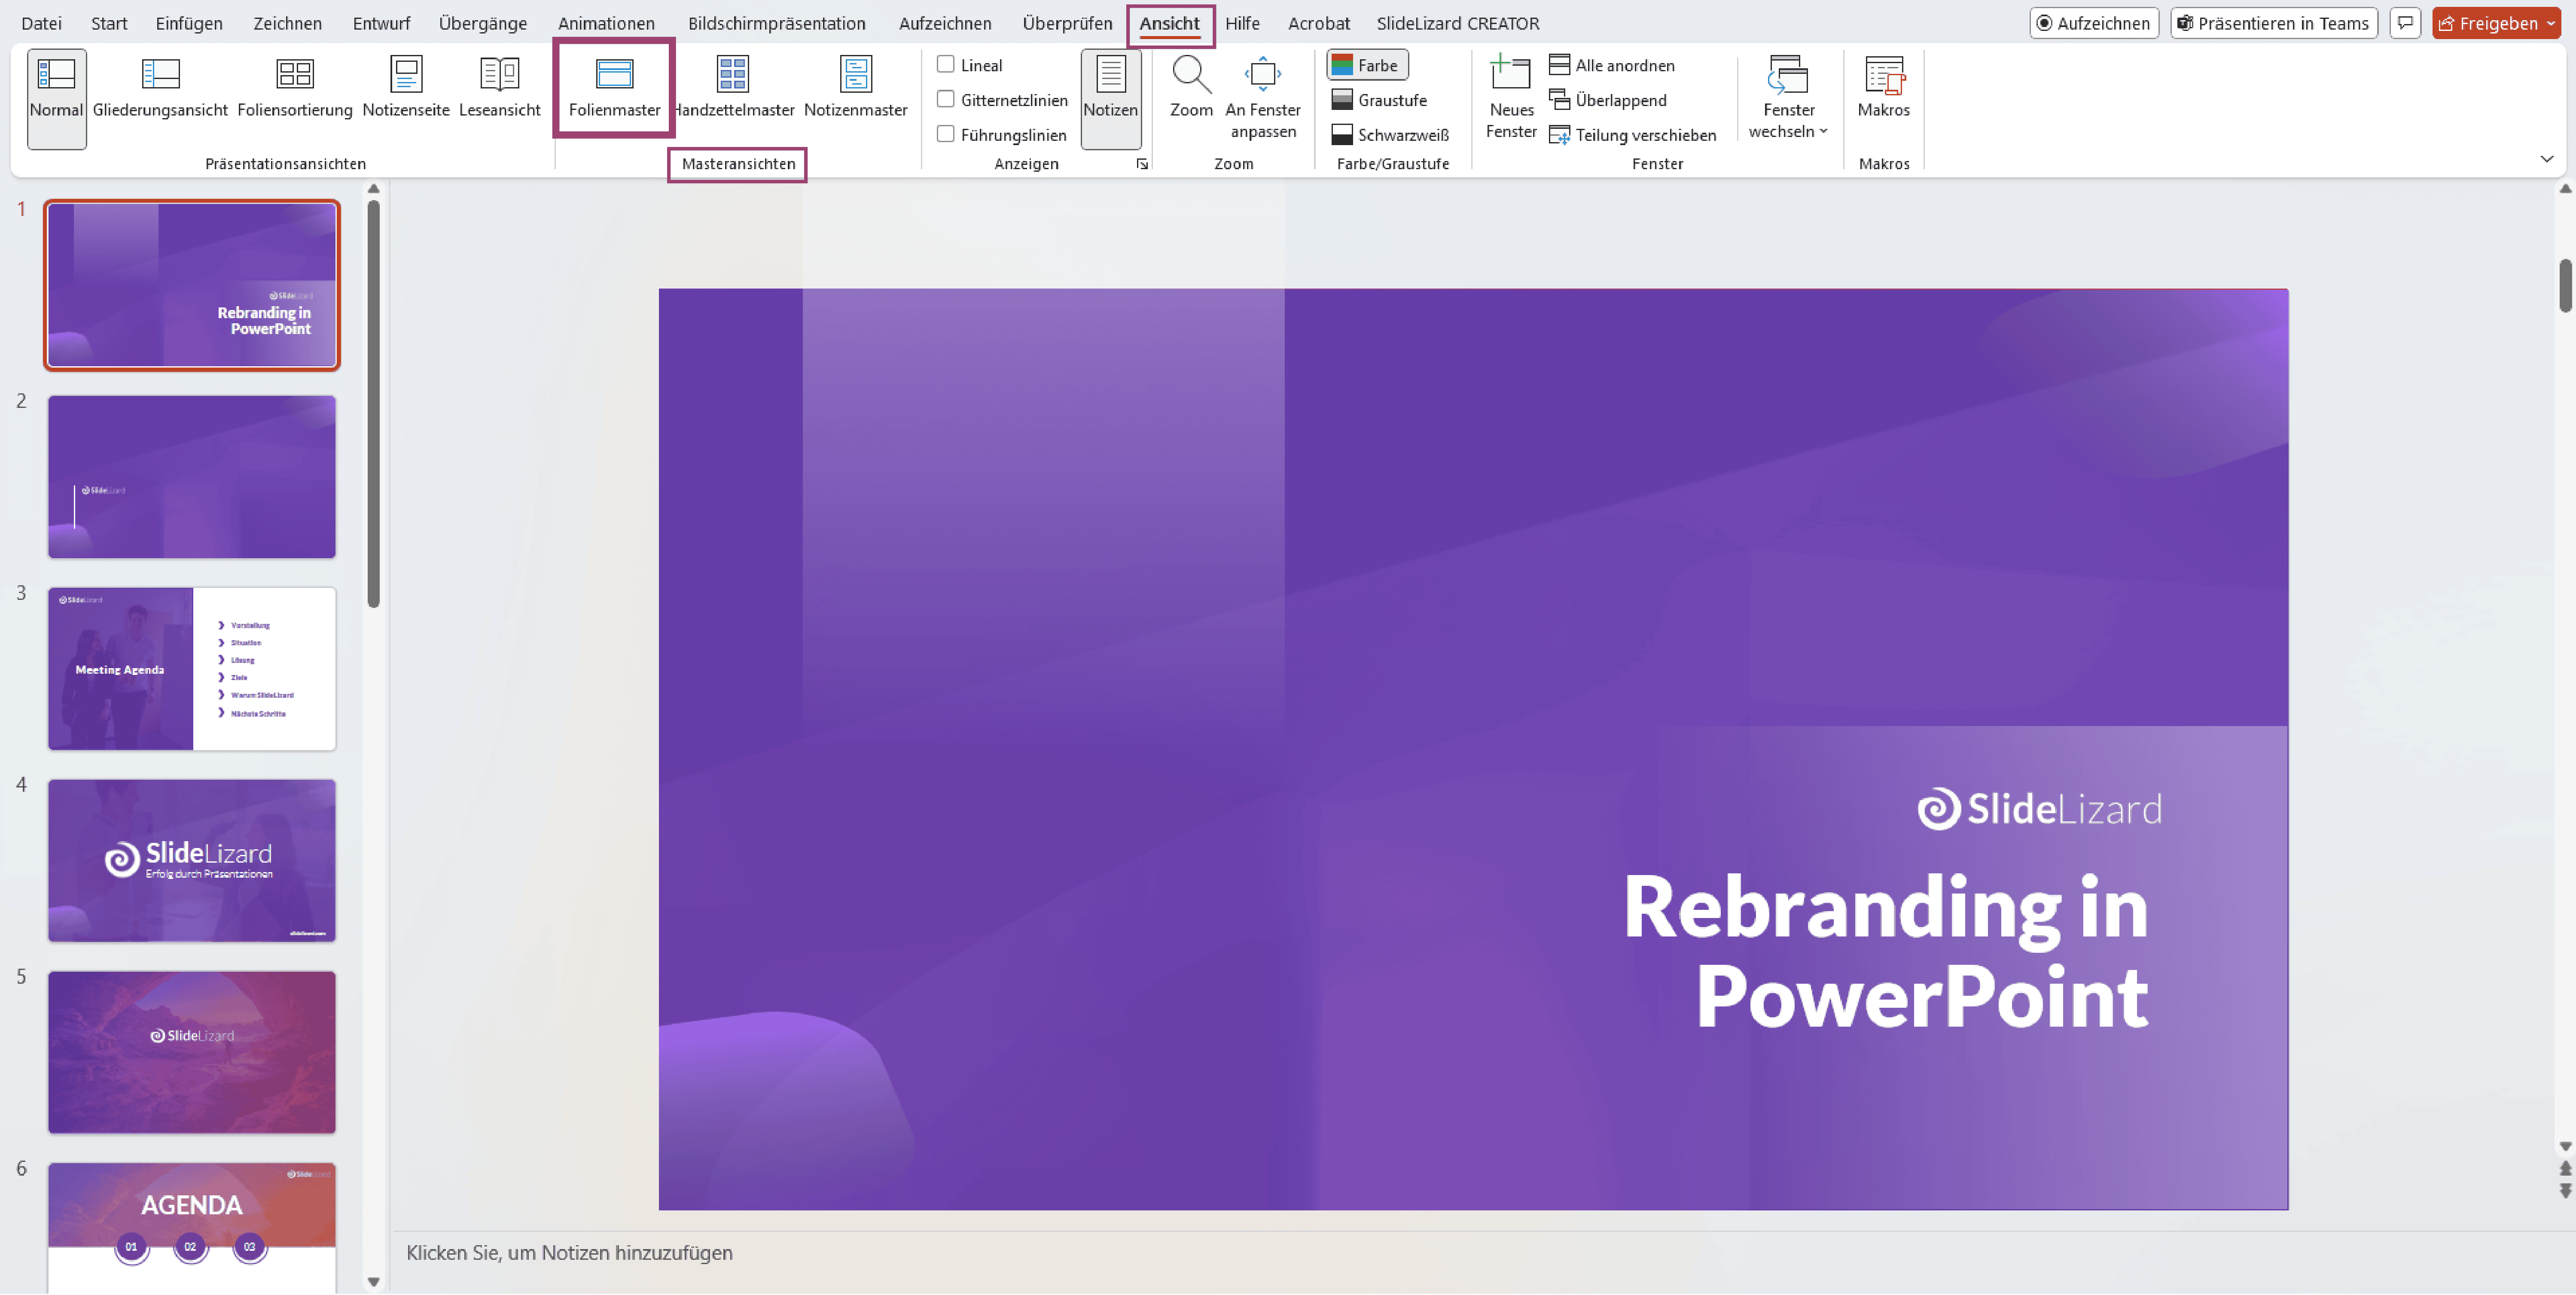Screen dimensions: 2576x1295
Task: Click Präsentieren in Teams button
Action: point(2273,23)
